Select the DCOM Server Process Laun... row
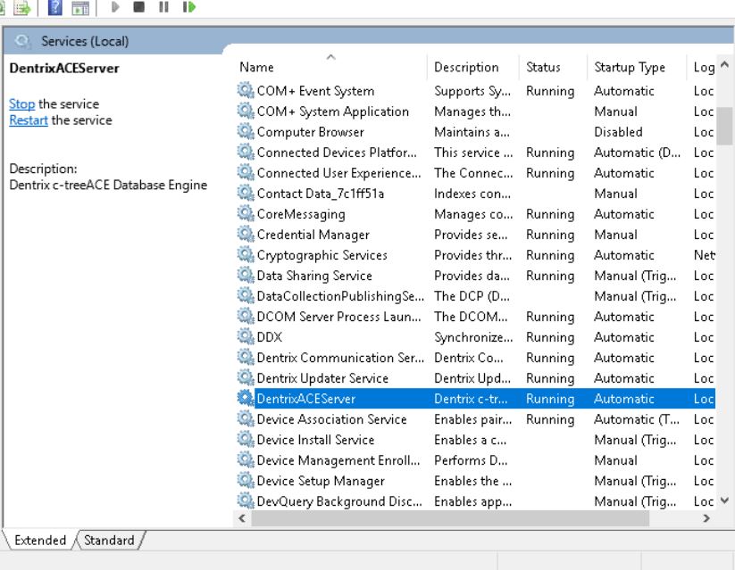Image resolution: width=735 pixels, height=570 pixels. (476, 317)
